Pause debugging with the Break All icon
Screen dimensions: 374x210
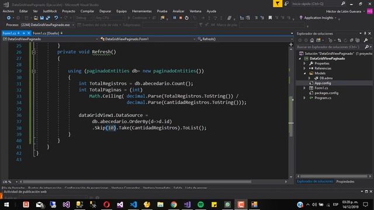175,18
